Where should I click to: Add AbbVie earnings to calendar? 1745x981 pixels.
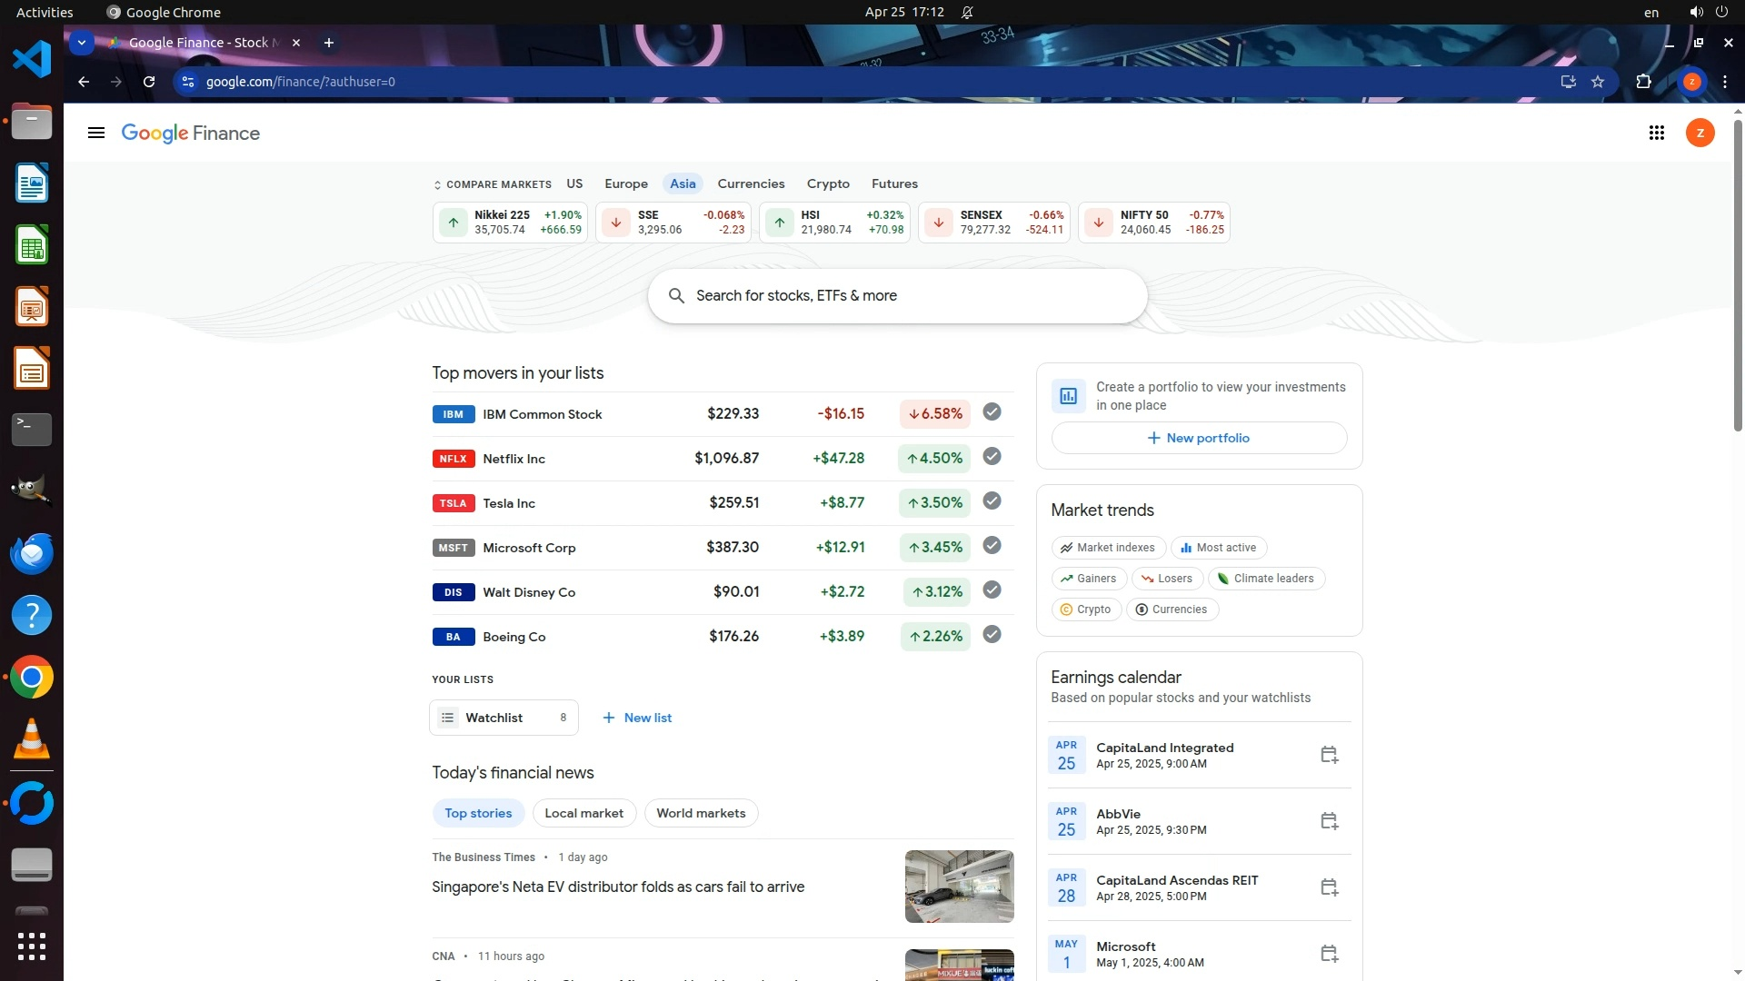(1329, 821)
